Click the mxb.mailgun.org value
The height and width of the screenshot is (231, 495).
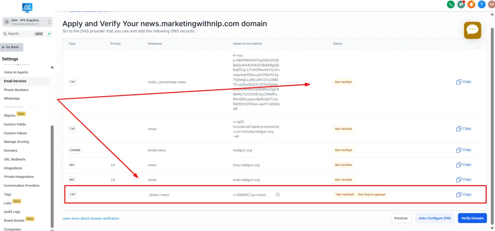[x=246, y=180]
